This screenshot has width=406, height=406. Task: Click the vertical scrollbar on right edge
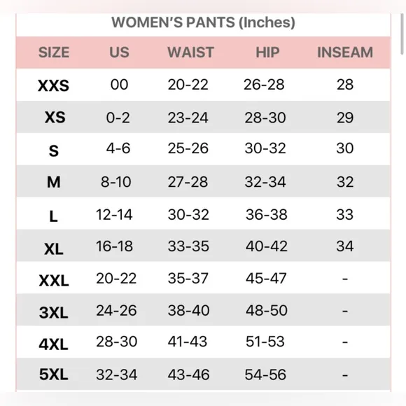[402, 34]
